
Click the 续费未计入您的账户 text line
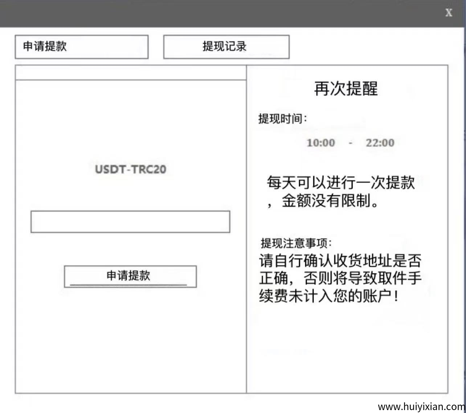[328, 296]
